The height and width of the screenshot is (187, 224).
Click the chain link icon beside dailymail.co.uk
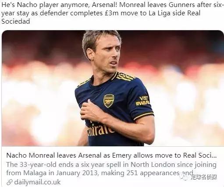click(x=10, y=182)
